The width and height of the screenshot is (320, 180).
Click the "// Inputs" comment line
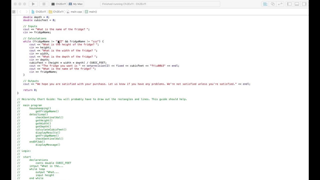[30, 26]
